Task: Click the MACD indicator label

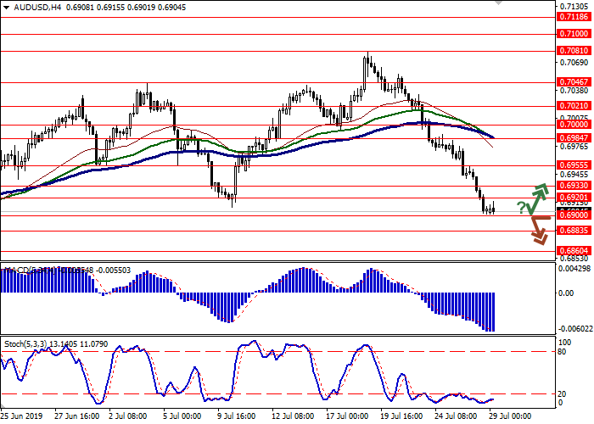Action: tap(17, 271)
